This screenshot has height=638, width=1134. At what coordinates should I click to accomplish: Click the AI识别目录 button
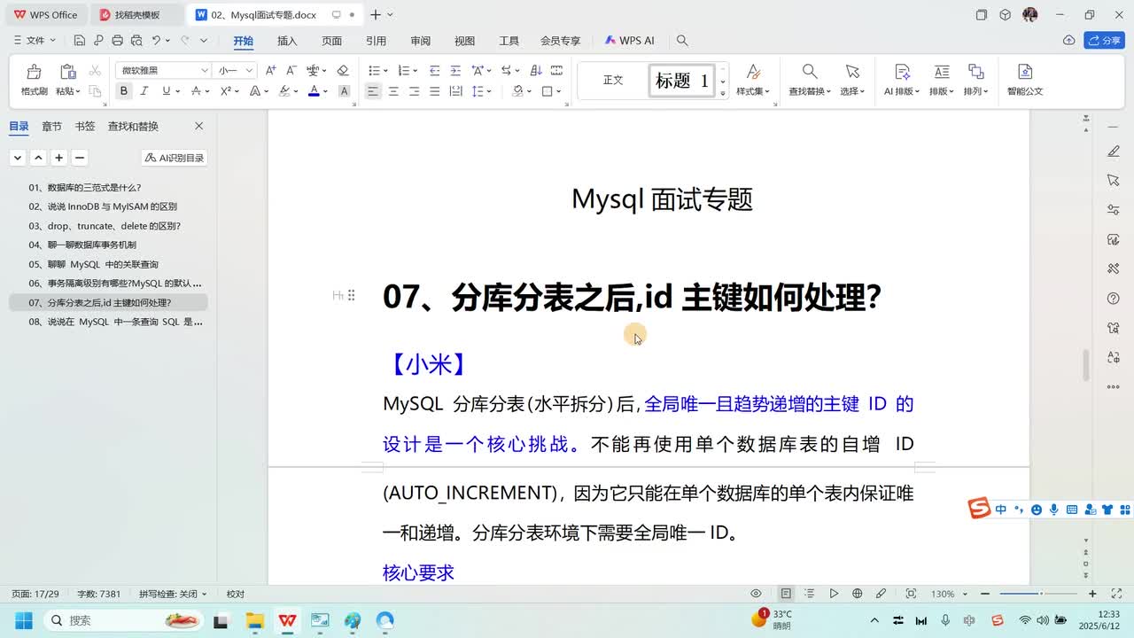(175, 158)
